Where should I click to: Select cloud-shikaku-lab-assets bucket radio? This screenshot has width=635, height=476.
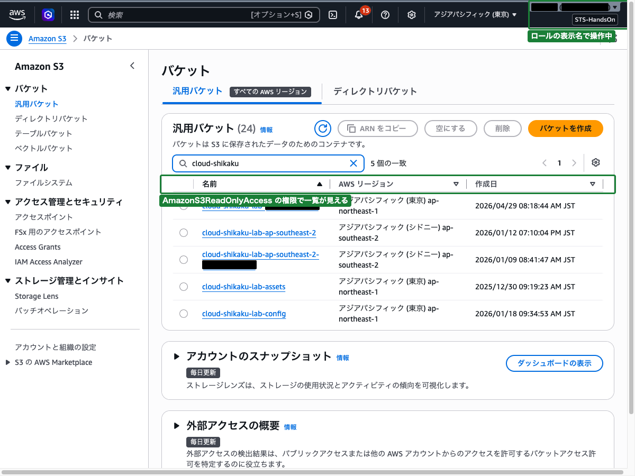(x=184, y=287)
